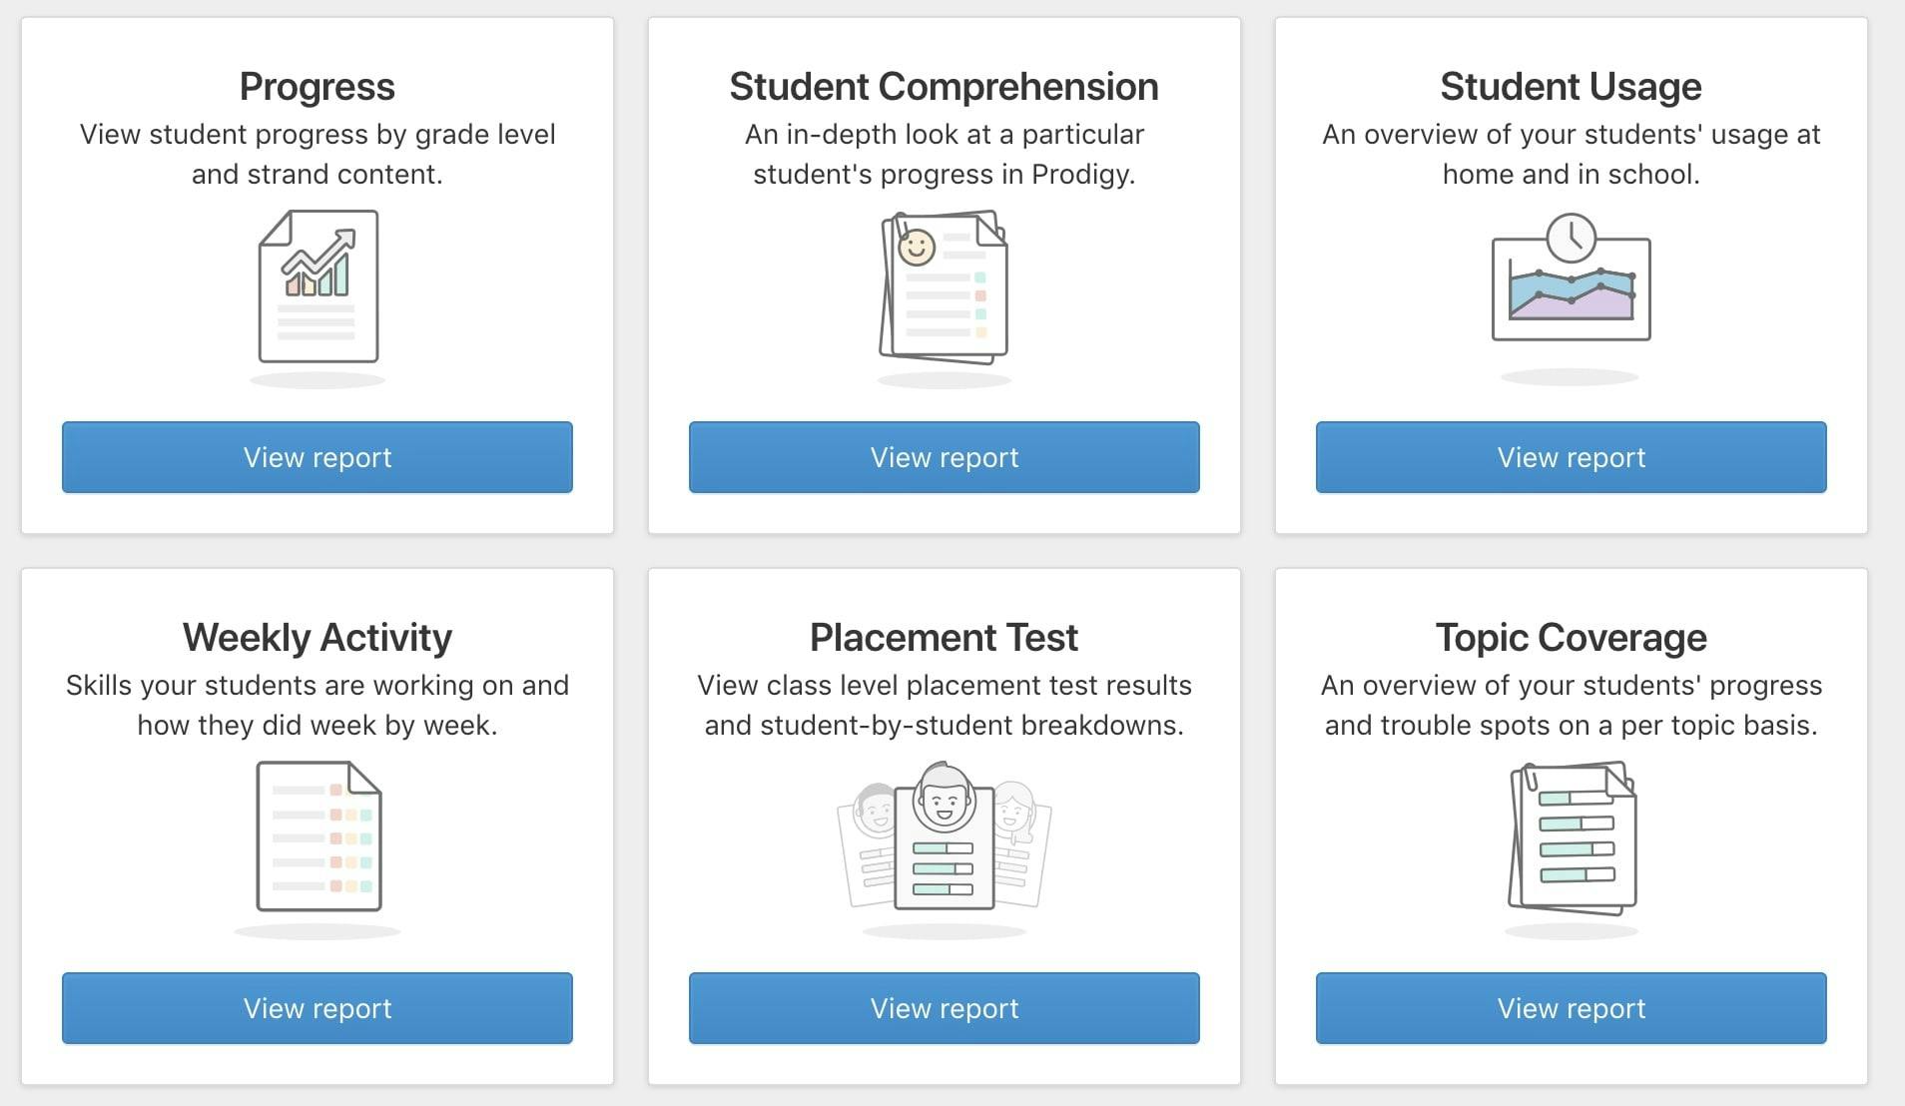The image size is (1905, 1106).
Task: Open the Weekly Activity report
Action: coord(317,1008)
